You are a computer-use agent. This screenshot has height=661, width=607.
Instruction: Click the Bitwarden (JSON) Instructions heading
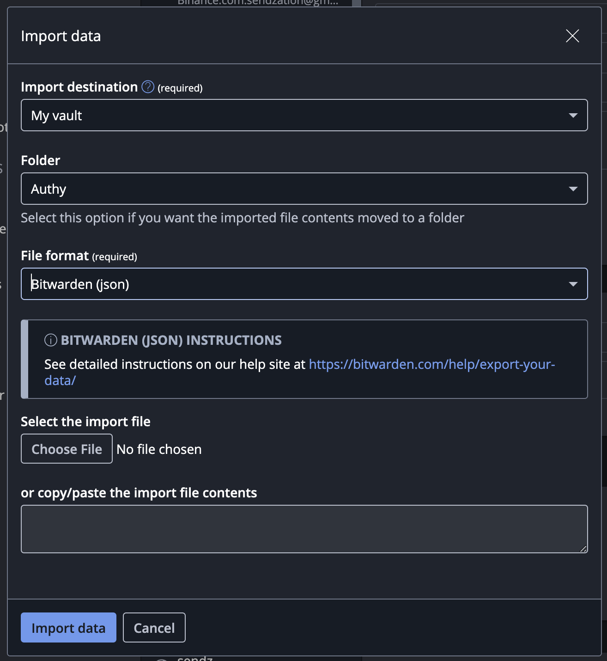tap(171, 340)
